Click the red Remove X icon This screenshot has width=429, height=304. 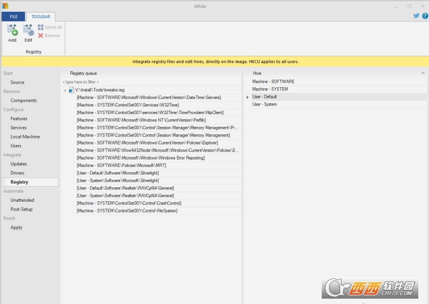coord(41,35)
